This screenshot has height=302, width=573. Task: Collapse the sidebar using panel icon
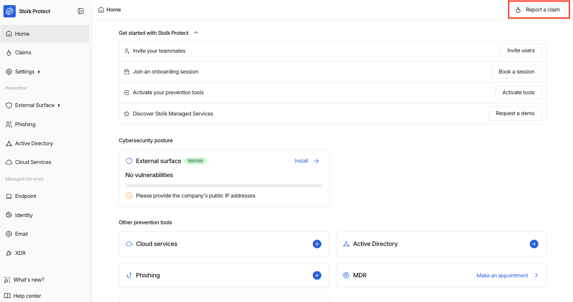[81, 11]
